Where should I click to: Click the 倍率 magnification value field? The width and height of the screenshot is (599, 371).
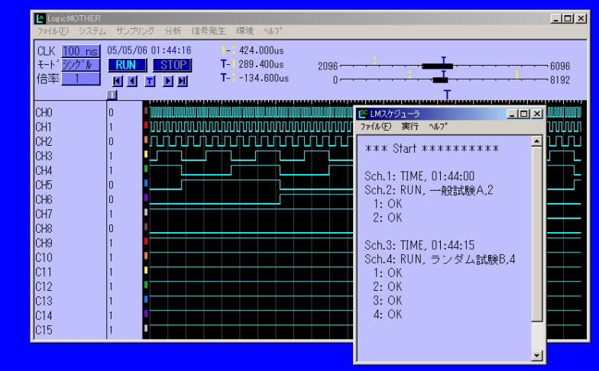[x=80, y=79]
